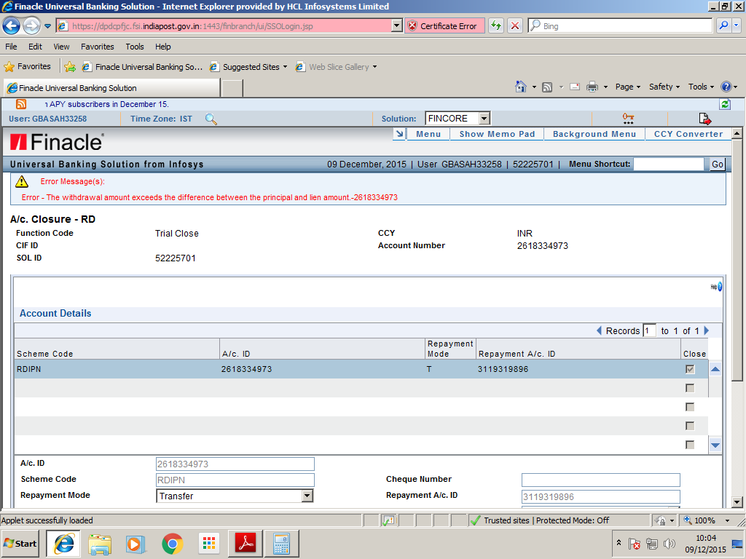The height and width of the screenshot is (559, 746).
Task: Click the green refresh icon below the toolbar
Action: (x=723, y=104)
